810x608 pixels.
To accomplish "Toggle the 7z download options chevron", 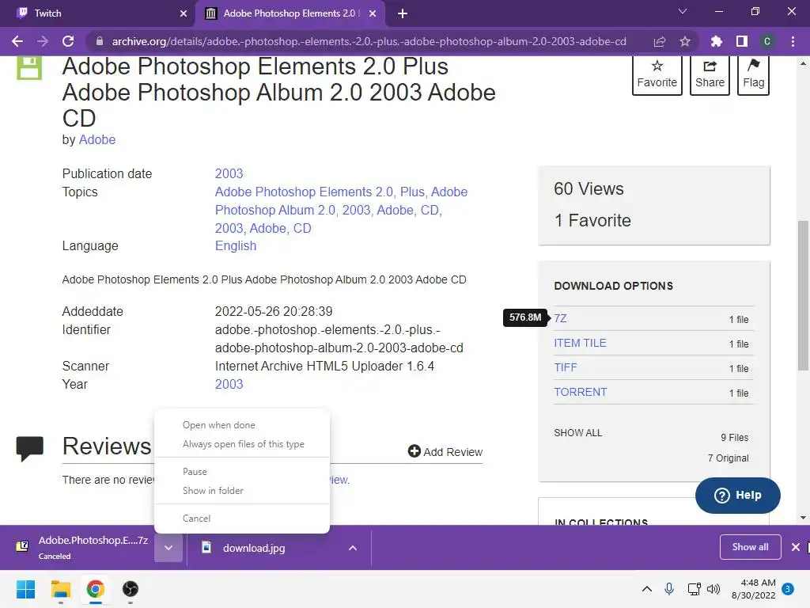I will point(168,548).
